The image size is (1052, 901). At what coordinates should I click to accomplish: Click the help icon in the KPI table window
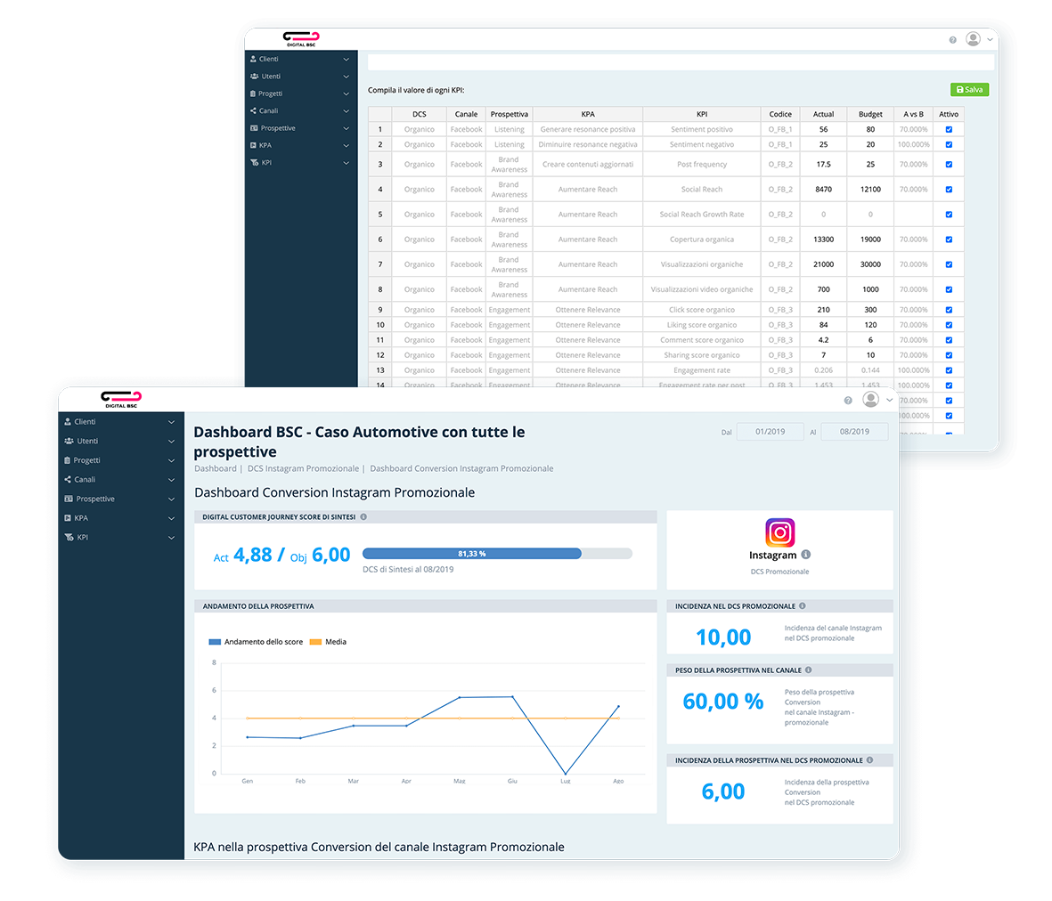point(952,40)
